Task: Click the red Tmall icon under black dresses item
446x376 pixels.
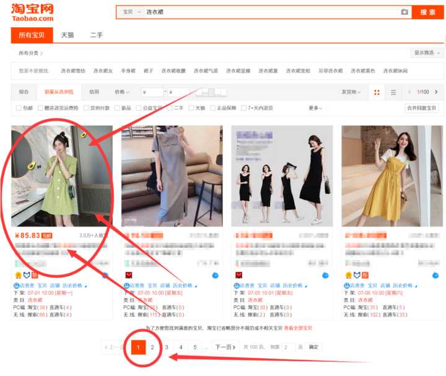Action: 239,275
